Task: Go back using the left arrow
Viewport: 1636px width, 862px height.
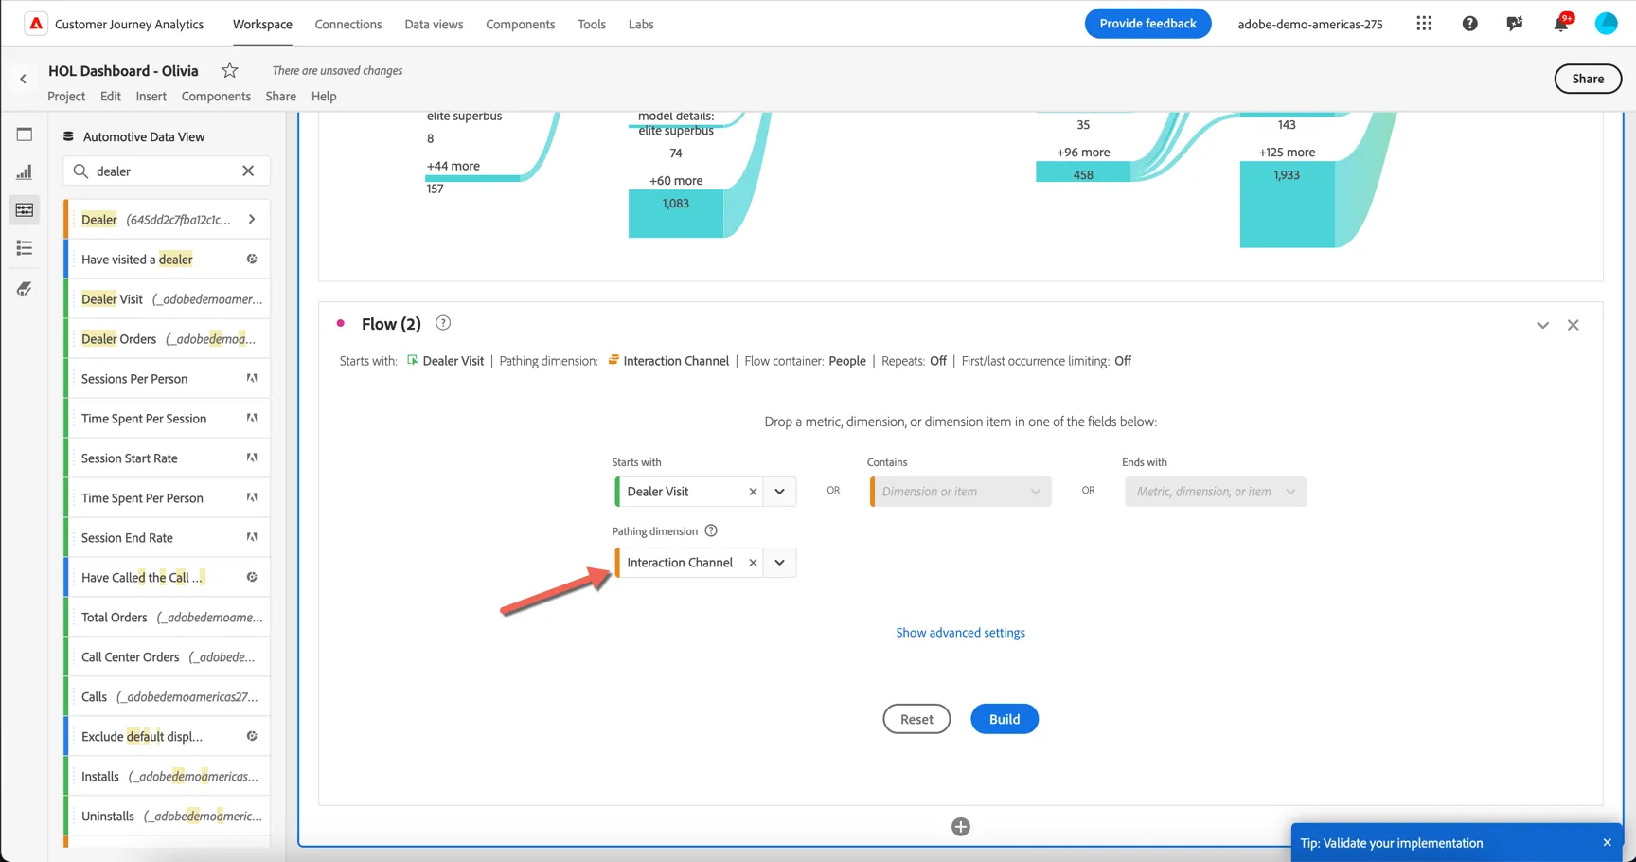Action: coord(24,80)
